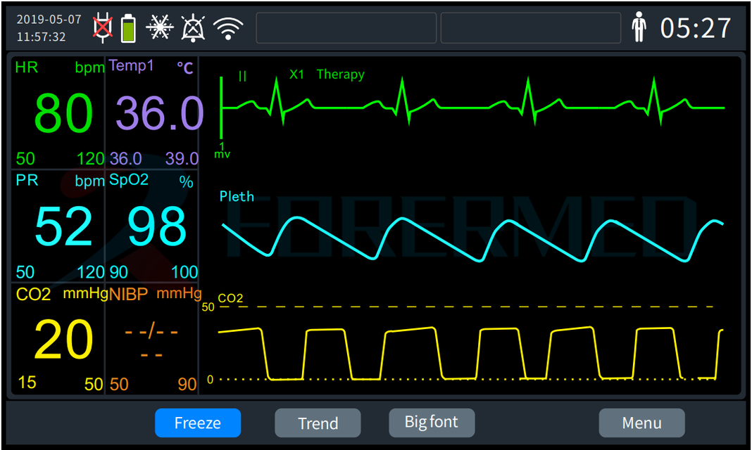Click the patient type icon beside the timer
Image resolution: width=752 pixels, height=450 pixels.
tap(639, 27)
